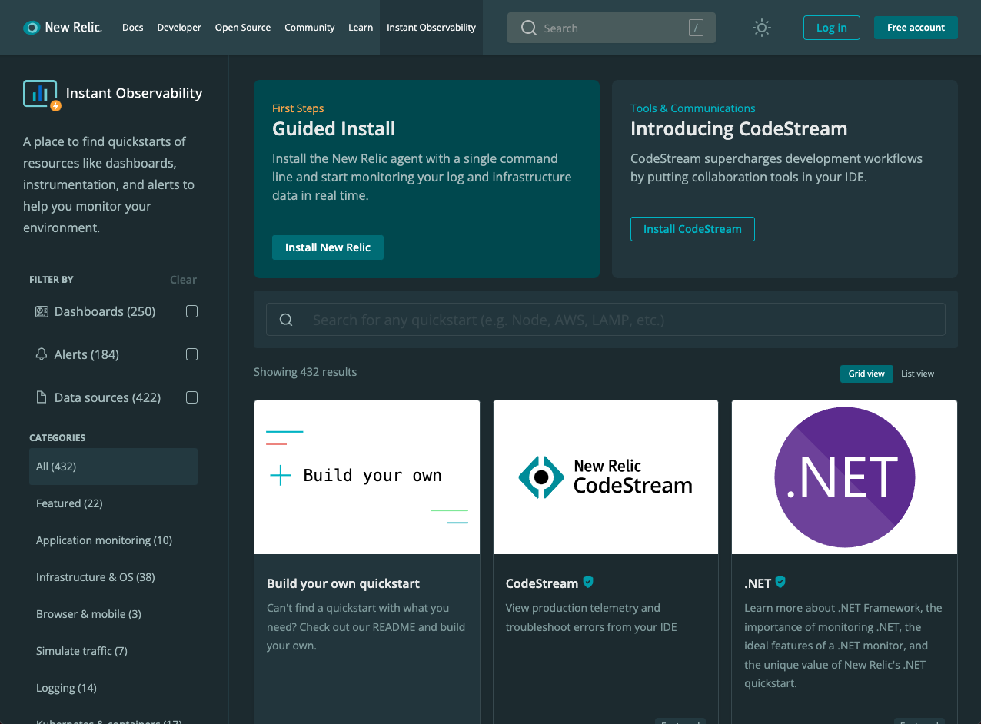Click the Data sources document icon
Image resolution: width=981 pixels, height=724 pixels.
point(42,397)
